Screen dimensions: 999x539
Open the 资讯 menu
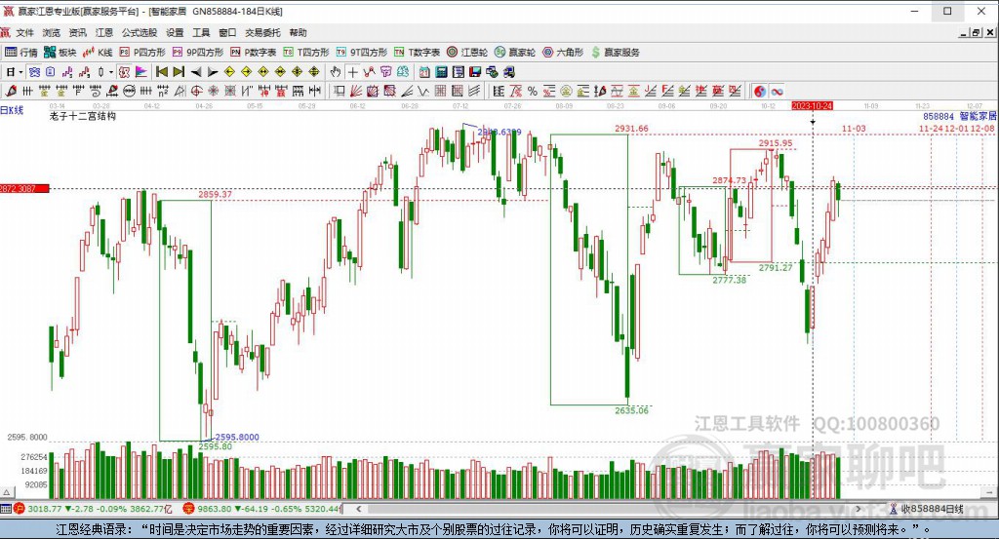click(78, 32)
